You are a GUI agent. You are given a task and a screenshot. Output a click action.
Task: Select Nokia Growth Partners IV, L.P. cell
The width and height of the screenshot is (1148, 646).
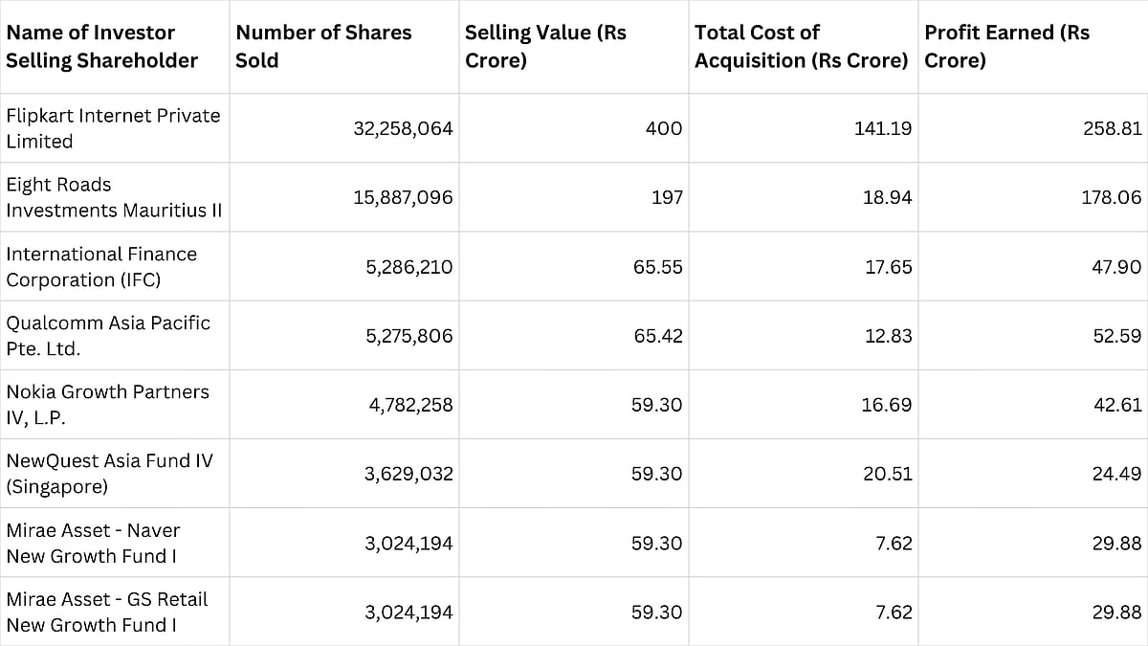(107, 405)
